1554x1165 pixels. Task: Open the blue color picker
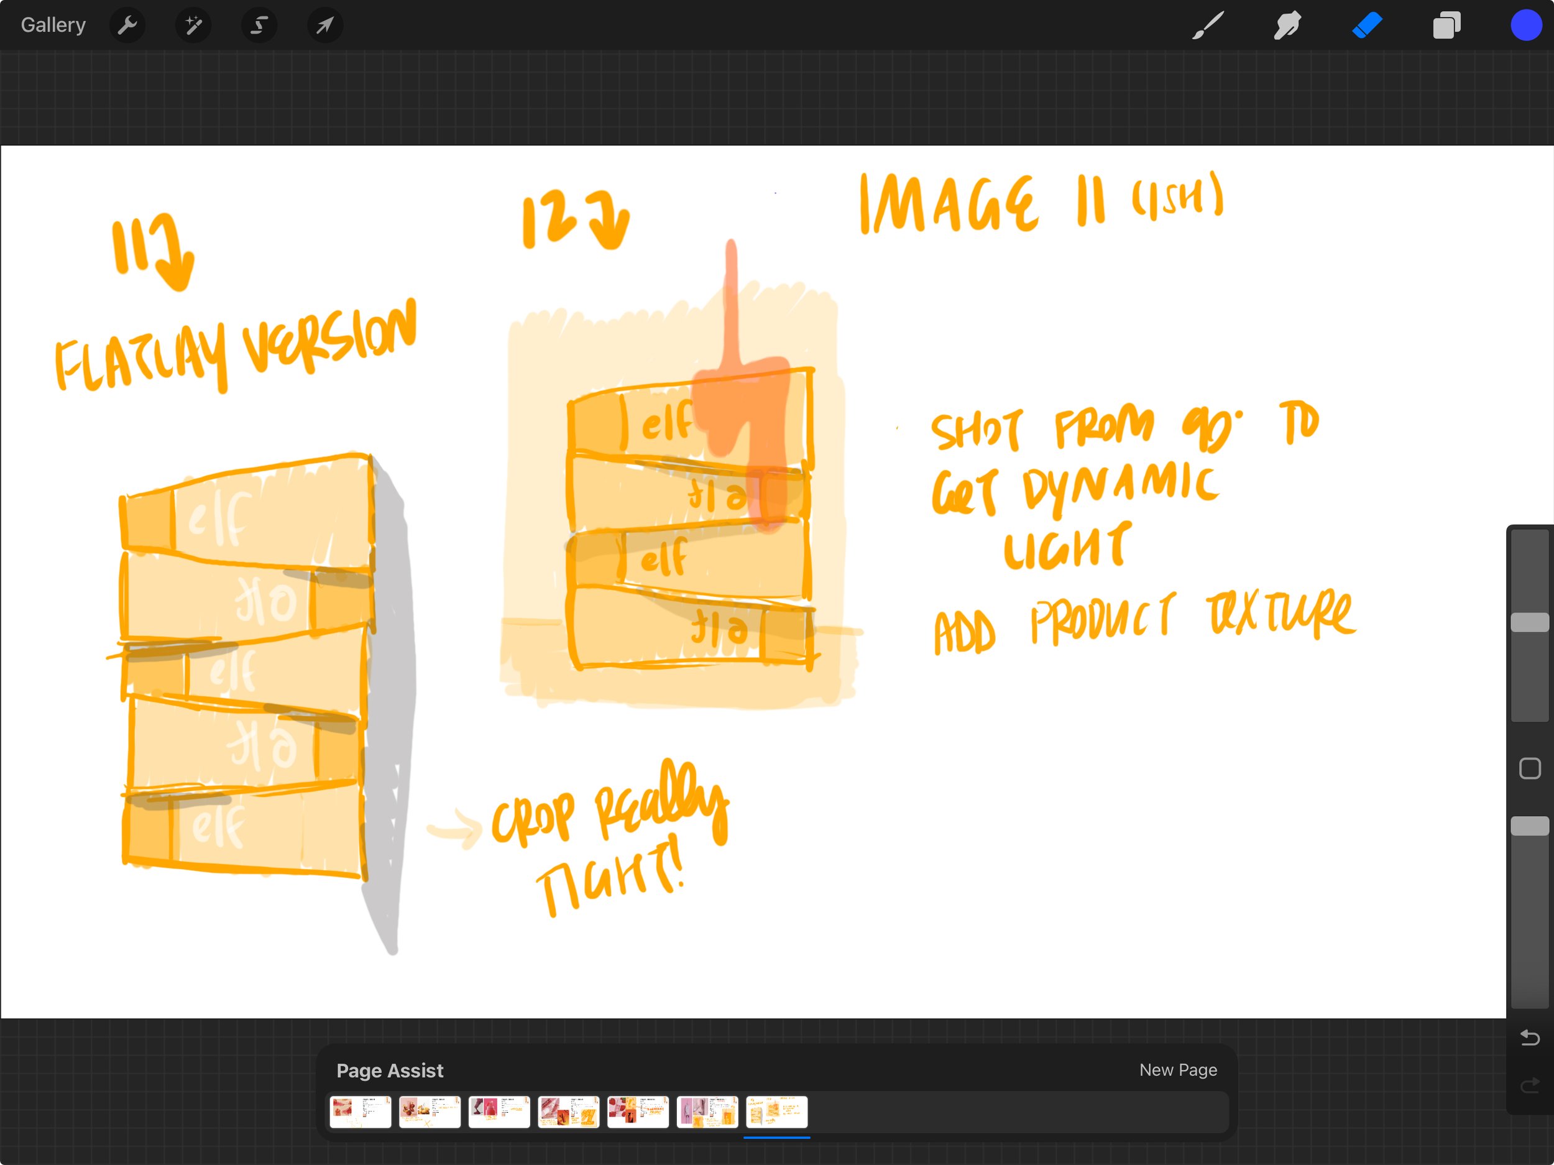click(1526, 25)
